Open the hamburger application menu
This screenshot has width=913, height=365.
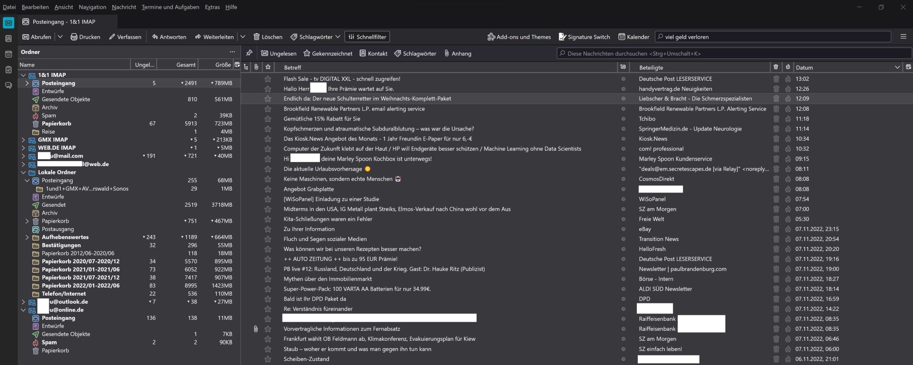903,36
